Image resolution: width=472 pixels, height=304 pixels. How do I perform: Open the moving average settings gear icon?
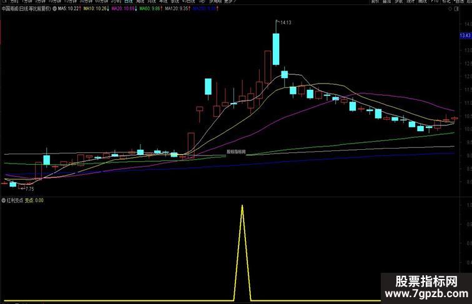[x=54, y=9]
